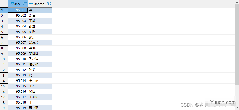
Task: Click the cell containing 95,001
Action: (18, 10)
